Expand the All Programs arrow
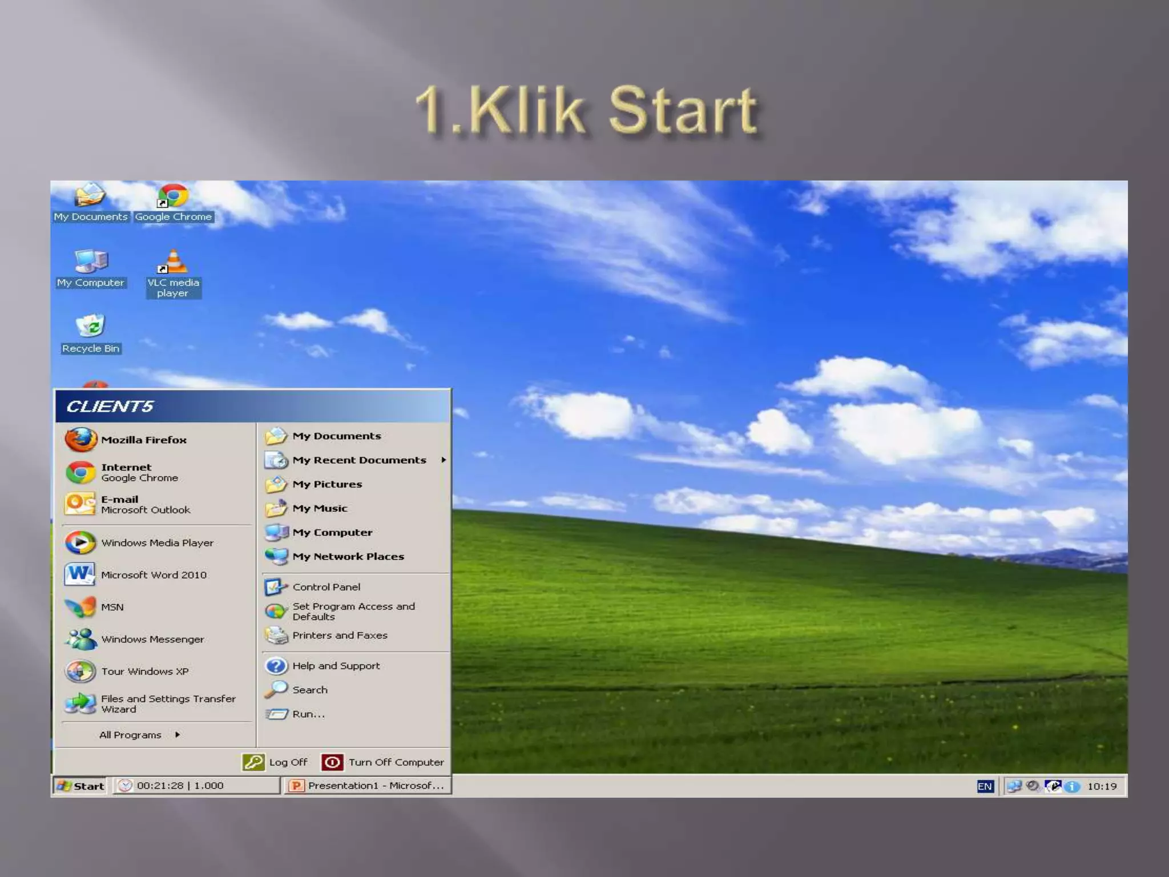Screen dimensions: 1169x877 (x=178, y=735)
